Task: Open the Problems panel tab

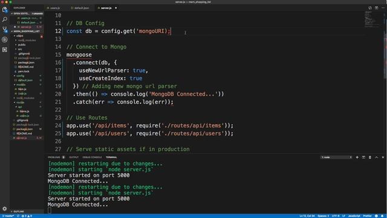Action: pos(54,157)
